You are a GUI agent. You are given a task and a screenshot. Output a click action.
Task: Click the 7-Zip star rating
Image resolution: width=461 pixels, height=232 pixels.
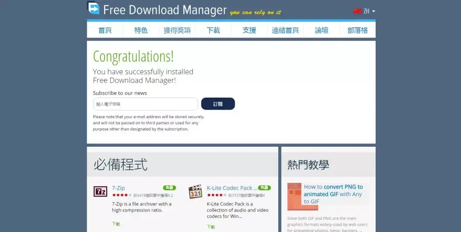tap(122, 195)
